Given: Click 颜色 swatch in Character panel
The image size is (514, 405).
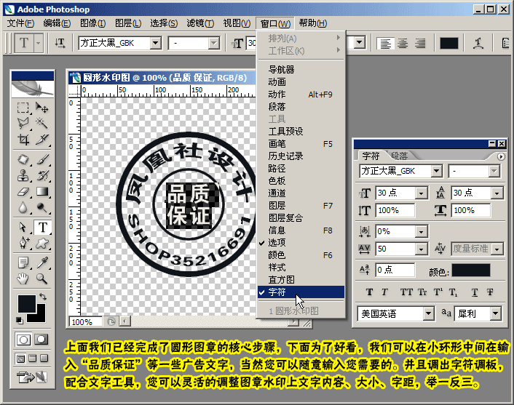Looking at the screenshot, I should click(471, 270).
